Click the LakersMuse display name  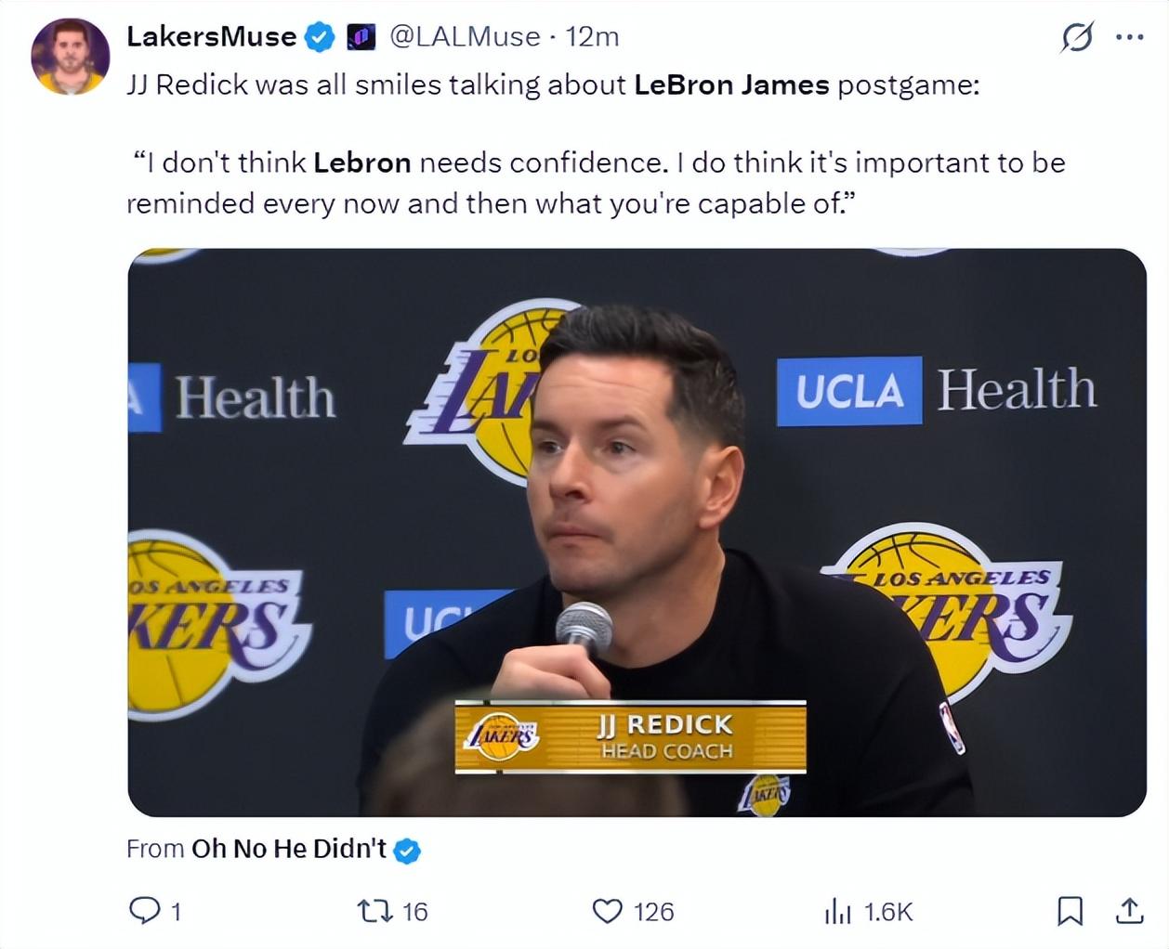(211, 36)
